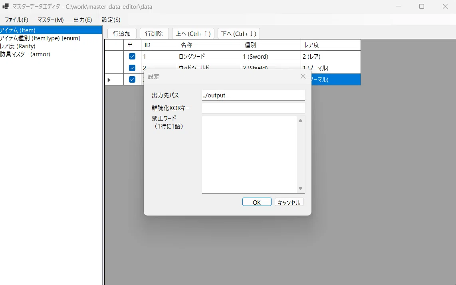This screenshot has width=456, height=285.
Task: Toggle output checkbox for ウッドシールド row
Action: tap(132, 68)
